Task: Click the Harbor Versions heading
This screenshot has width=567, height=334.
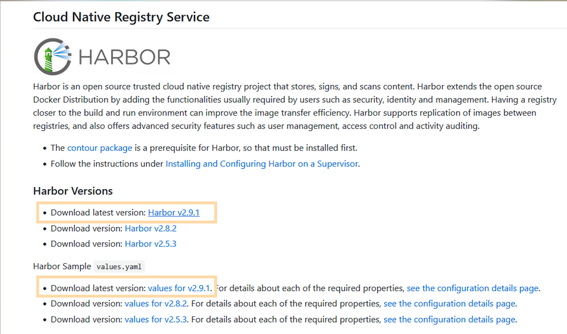Action: (73, 191)
